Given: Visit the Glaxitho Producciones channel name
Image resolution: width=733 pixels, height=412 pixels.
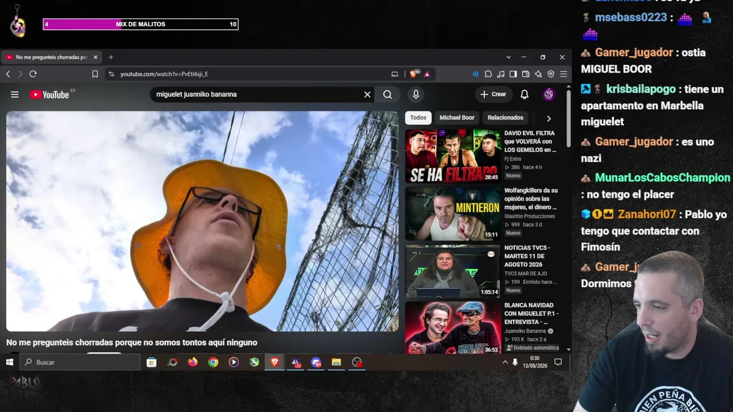Looking at the screenshot, I should click(530, 216).
